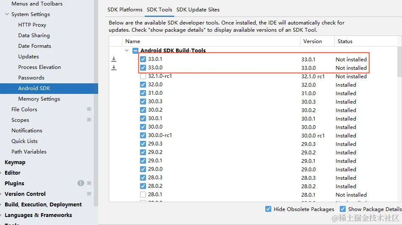Uncheck the 31.0.0 build-tools checkbox
Image resolution: width=402 pixels, height=225 pixels.
coord(143,93)
